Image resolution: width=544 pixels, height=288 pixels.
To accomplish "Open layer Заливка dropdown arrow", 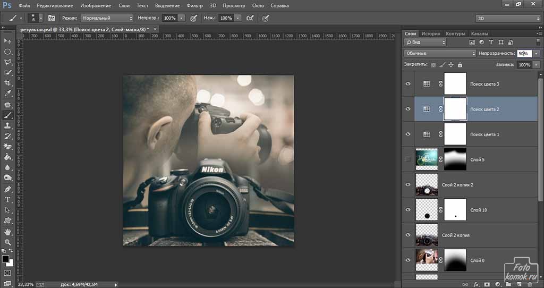I will click(537, 65).
